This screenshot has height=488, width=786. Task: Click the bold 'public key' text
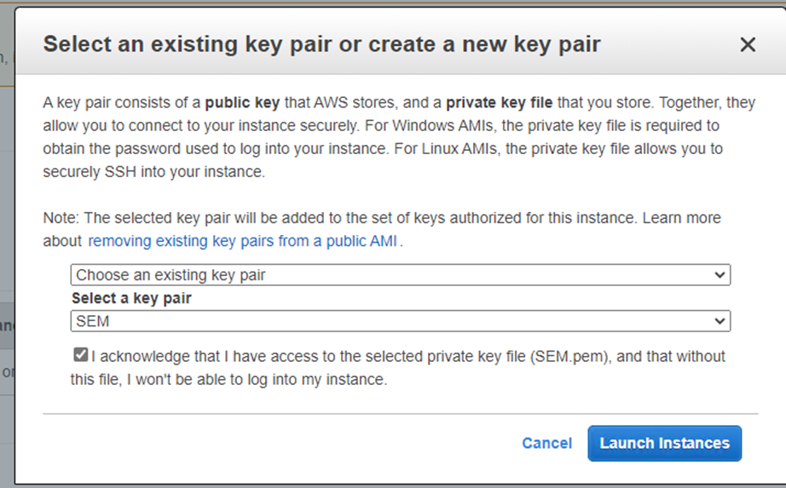click(242, 103)
